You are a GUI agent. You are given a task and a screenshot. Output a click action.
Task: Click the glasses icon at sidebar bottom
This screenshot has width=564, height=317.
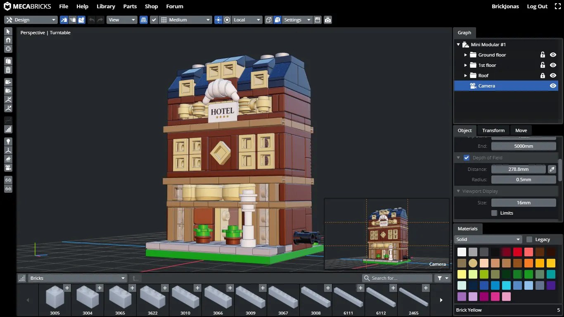click(8, 189)
